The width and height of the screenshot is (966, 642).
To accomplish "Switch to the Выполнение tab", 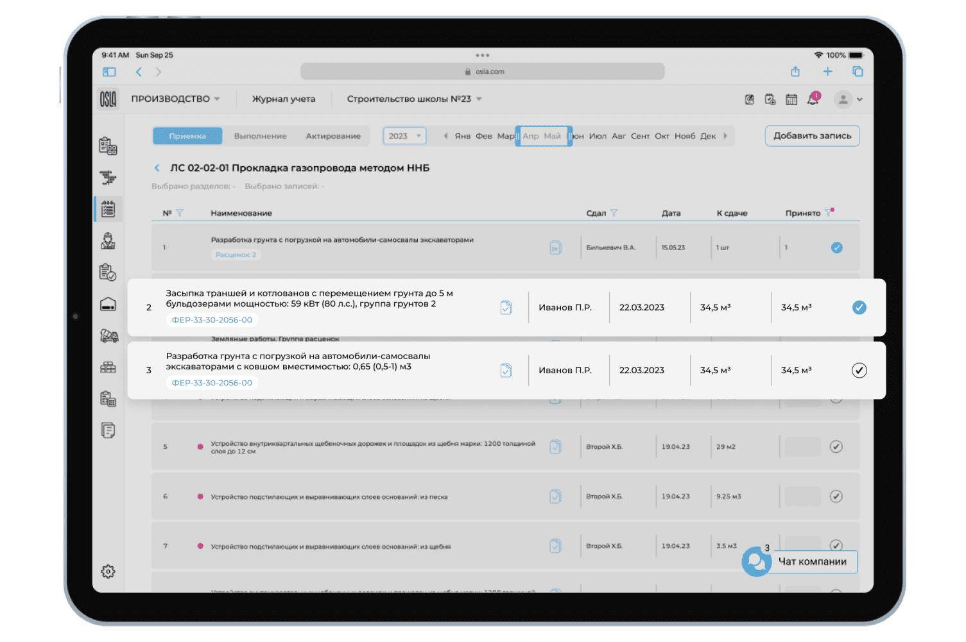I will click(260, 136).
